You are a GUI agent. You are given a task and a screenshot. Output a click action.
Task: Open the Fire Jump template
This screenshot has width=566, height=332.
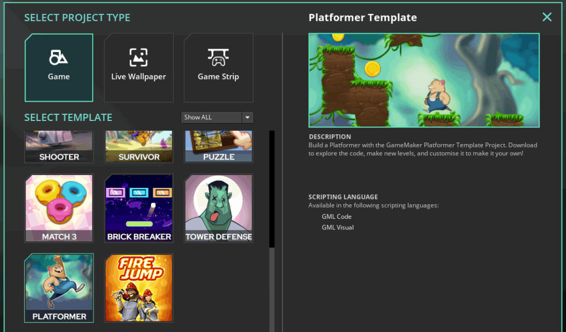[x=139, y=288]
